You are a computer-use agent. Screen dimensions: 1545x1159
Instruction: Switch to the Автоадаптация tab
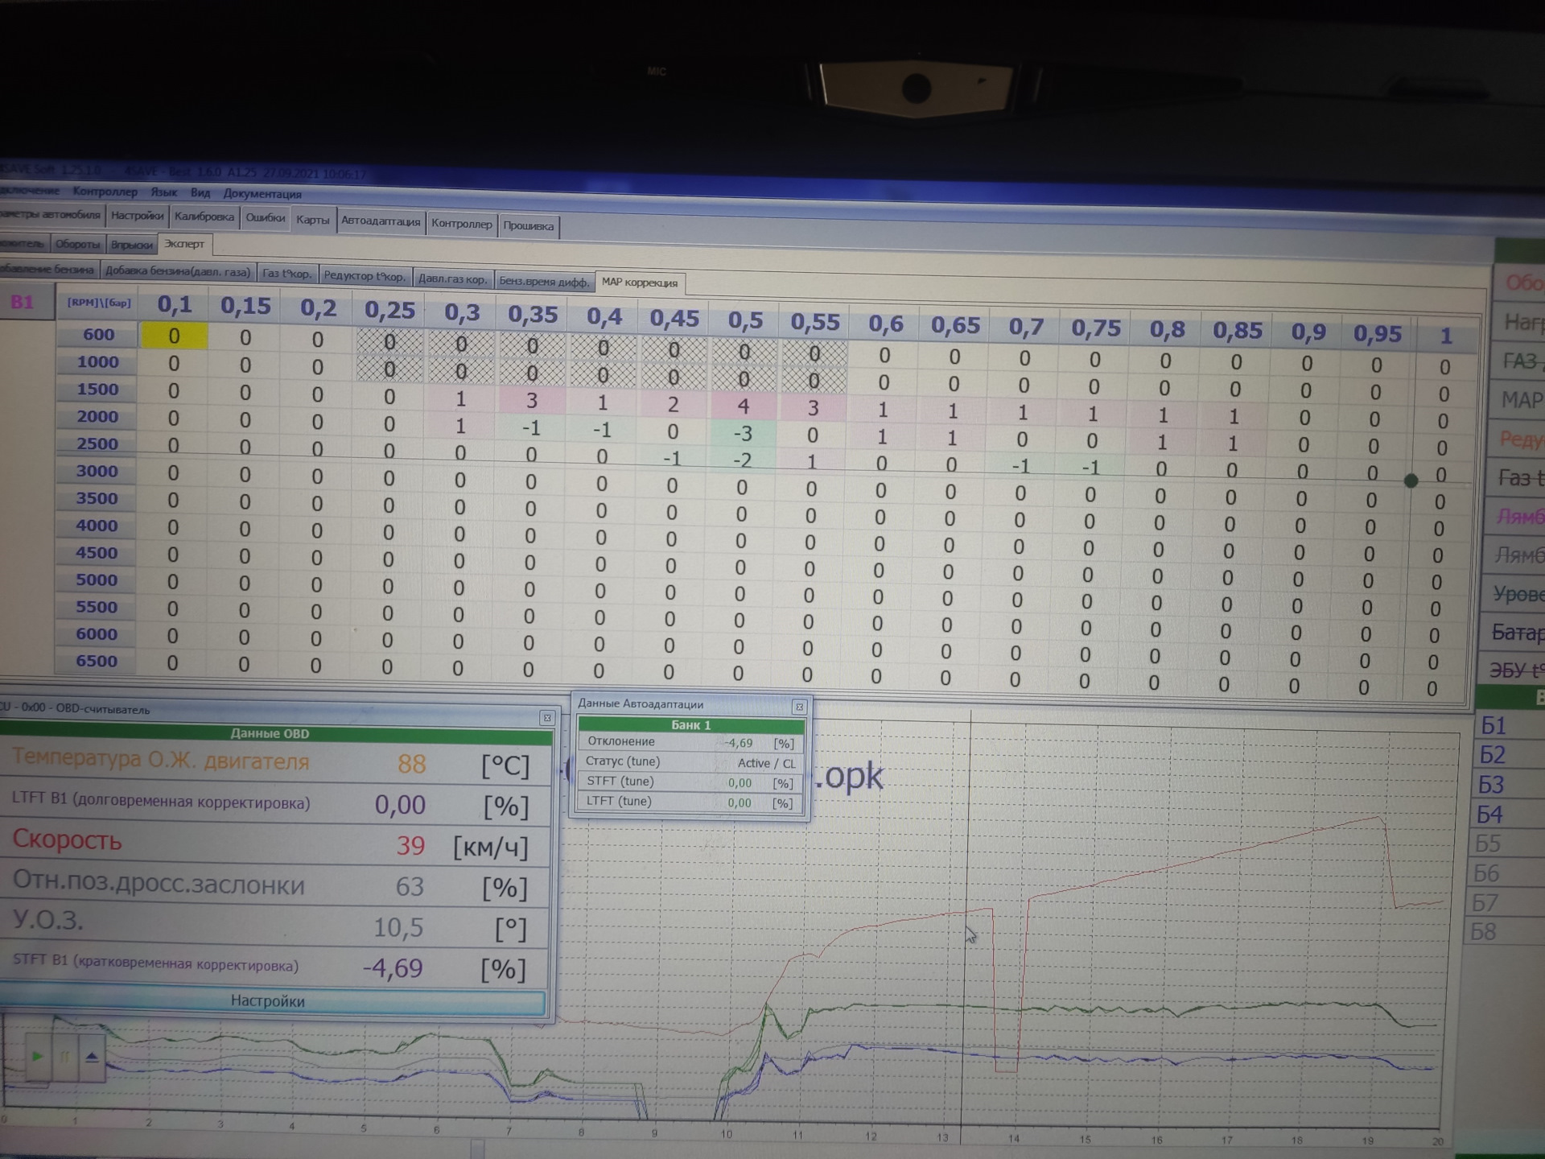click(380, 221)
